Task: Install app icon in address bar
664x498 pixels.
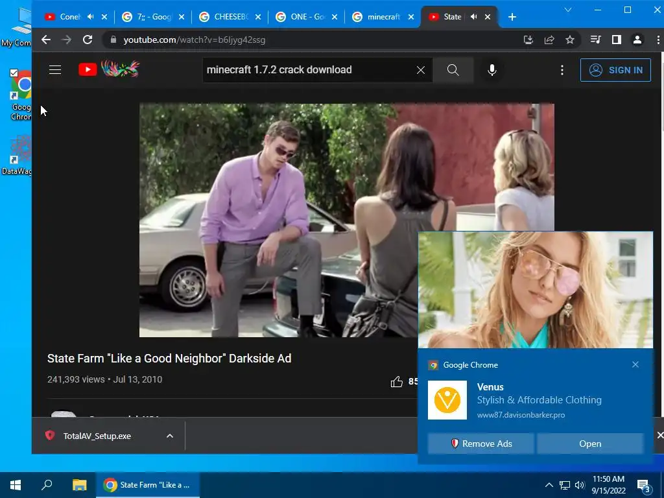Action: click(x=528, y=40)
